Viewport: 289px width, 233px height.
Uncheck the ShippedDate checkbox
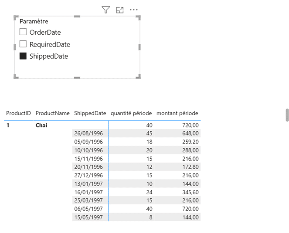[x=23, y=56]
